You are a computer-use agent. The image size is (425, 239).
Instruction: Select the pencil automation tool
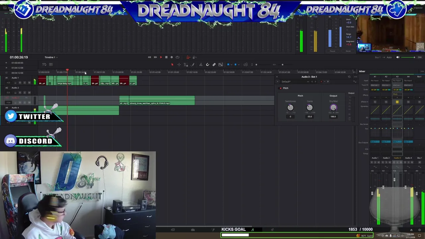click(x=193, y=64)
